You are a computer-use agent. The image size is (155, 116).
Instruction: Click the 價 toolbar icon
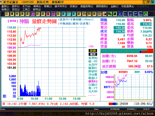pos(22,14)
